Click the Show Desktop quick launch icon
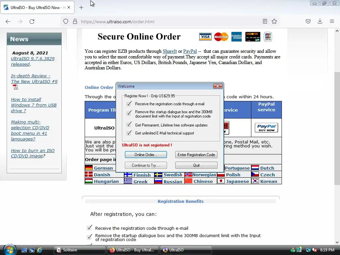The image size is (340, 255). [x=24, y=250]
